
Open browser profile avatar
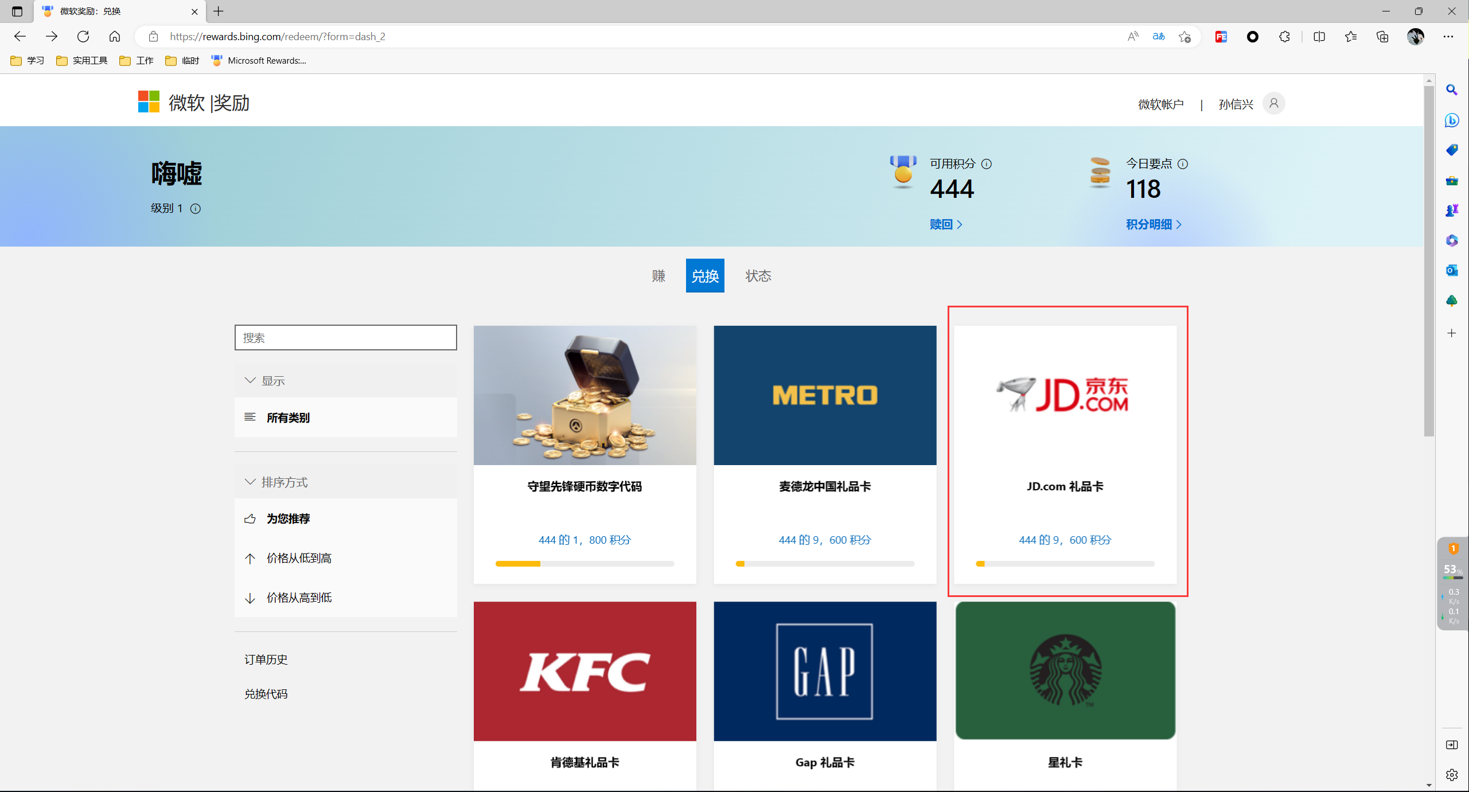point(1416,37)
